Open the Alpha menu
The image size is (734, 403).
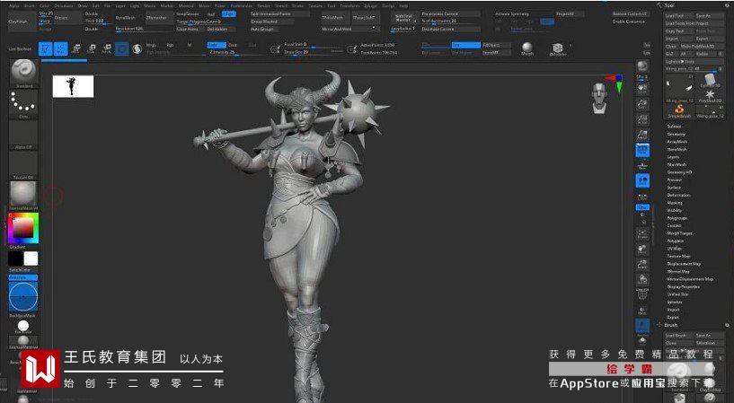tap(14, 5)
